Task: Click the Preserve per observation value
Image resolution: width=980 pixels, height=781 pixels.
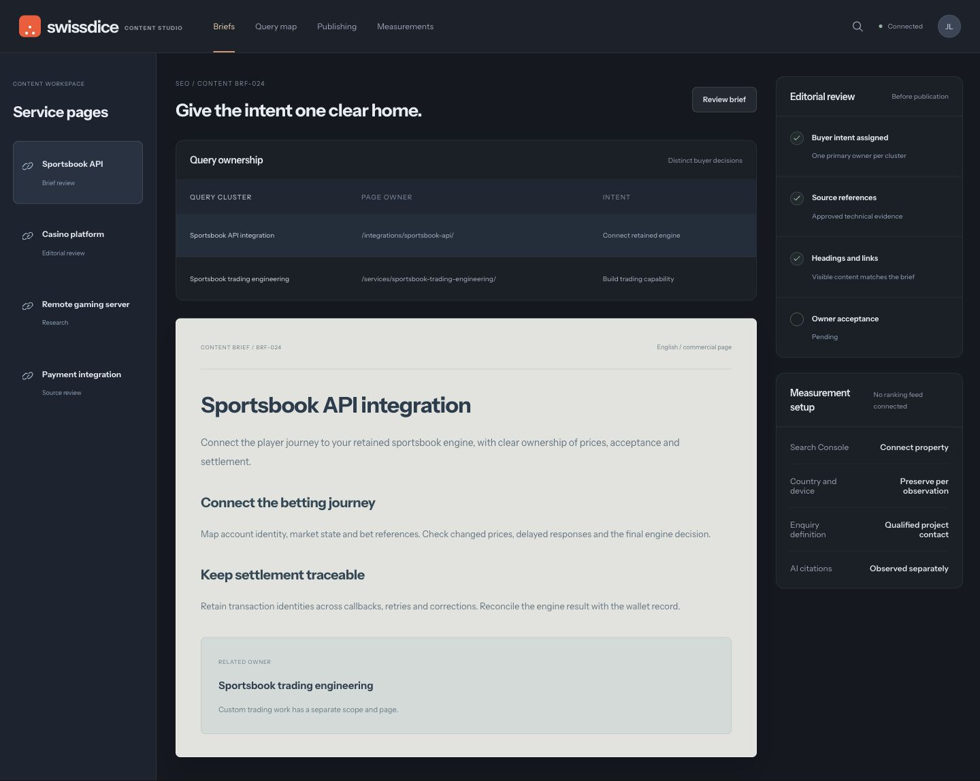Action: [924, 486]
